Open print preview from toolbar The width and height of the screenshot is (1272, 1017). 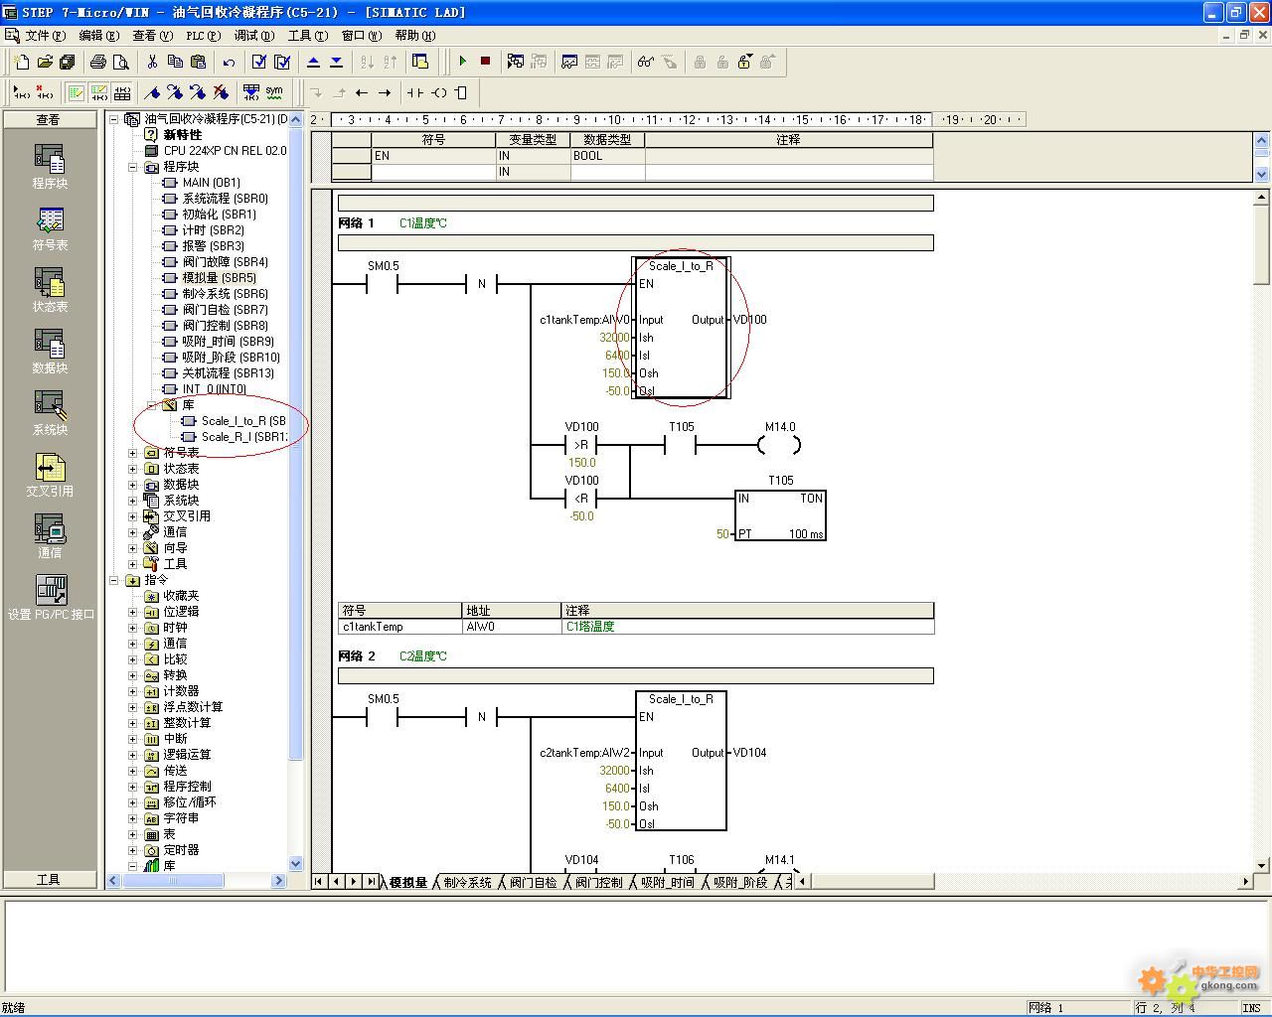click(x=121, y=62)
